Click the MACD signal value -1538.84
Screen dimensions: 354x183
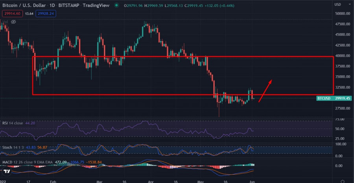click(x=94, y=162)
